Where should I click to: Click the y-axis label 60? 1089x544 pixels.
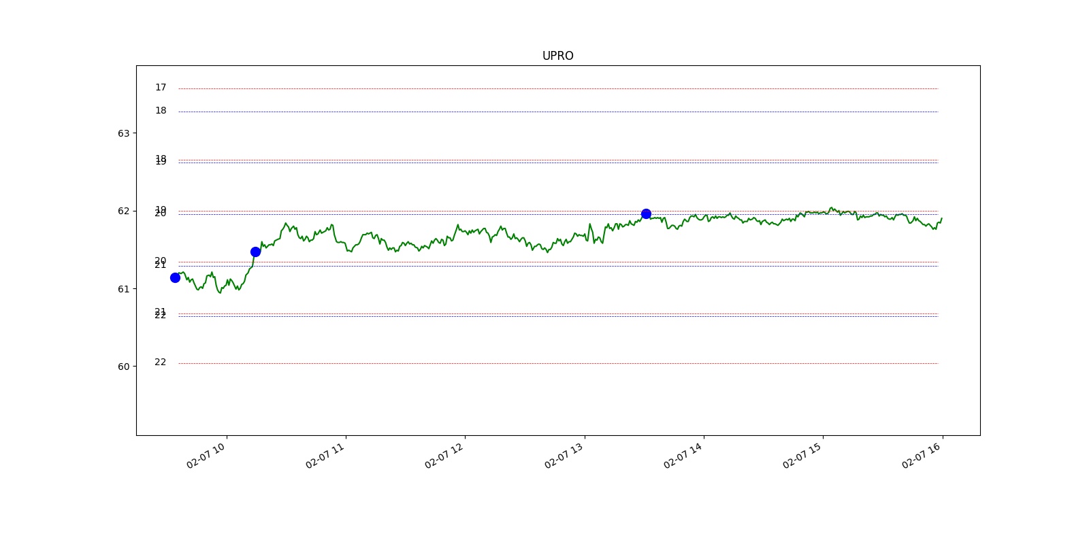point(123,367)
